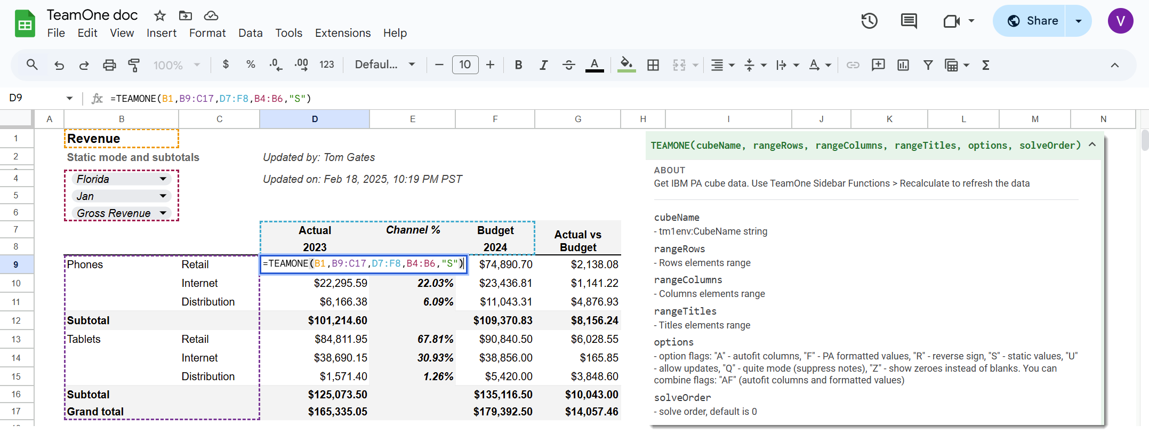Expand the Jan month dropdown
The height and width of the screenshot is (433, 1149).
click(x=163, y=196)
